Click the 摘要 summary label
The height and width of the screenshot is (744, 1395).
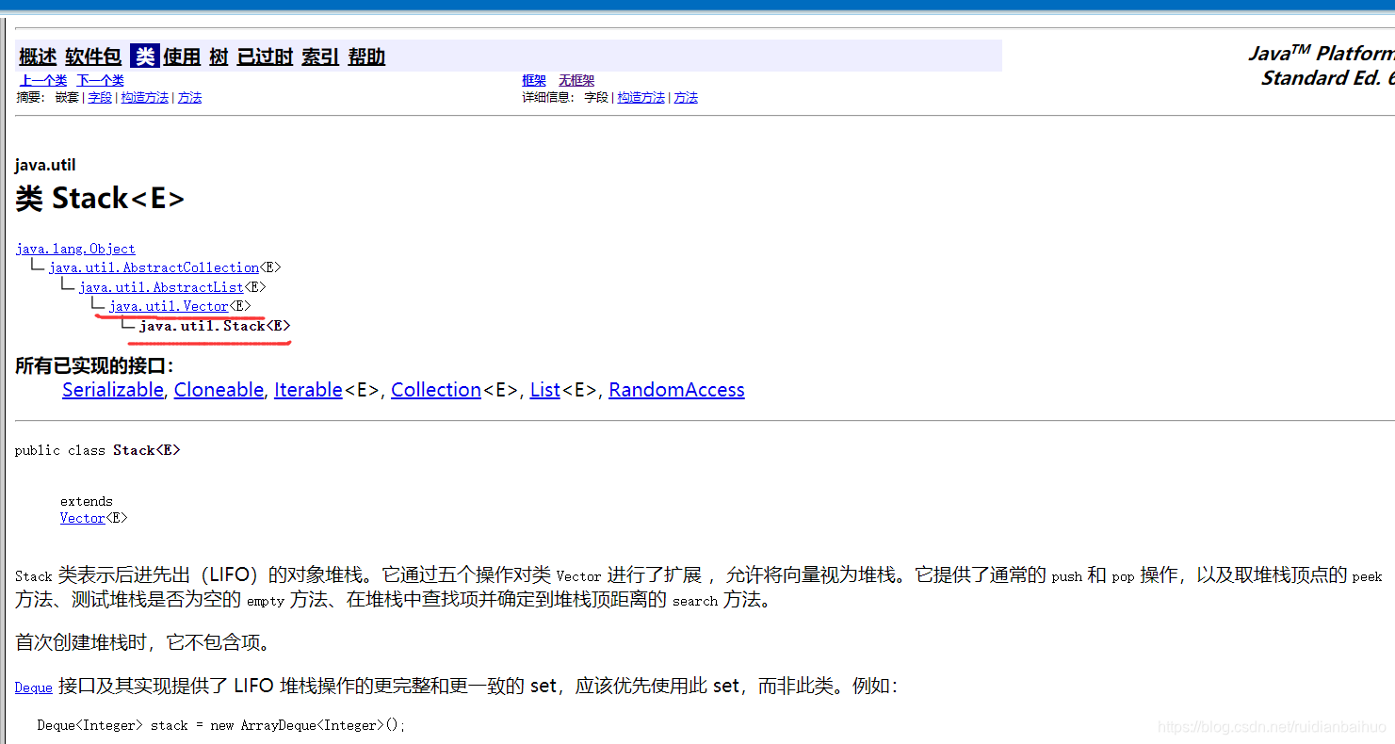pyautogui.click(x=31, y=98)
